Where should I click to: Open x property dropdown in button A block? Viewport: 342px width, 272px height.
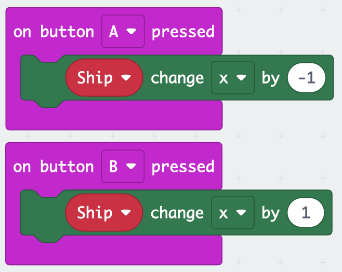[x=233, y=77]
